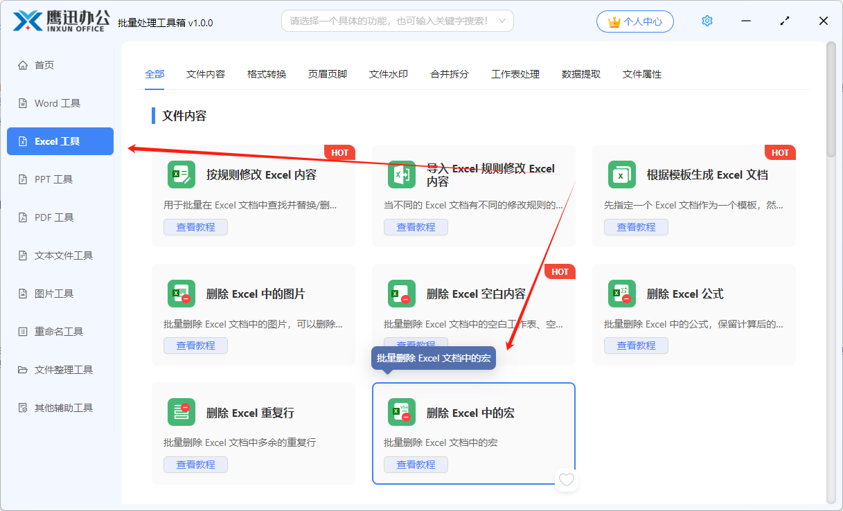
Task: Click the 删除 Excel 中的图片 icon
Action: pyautogui.click(x=181, y=294)
